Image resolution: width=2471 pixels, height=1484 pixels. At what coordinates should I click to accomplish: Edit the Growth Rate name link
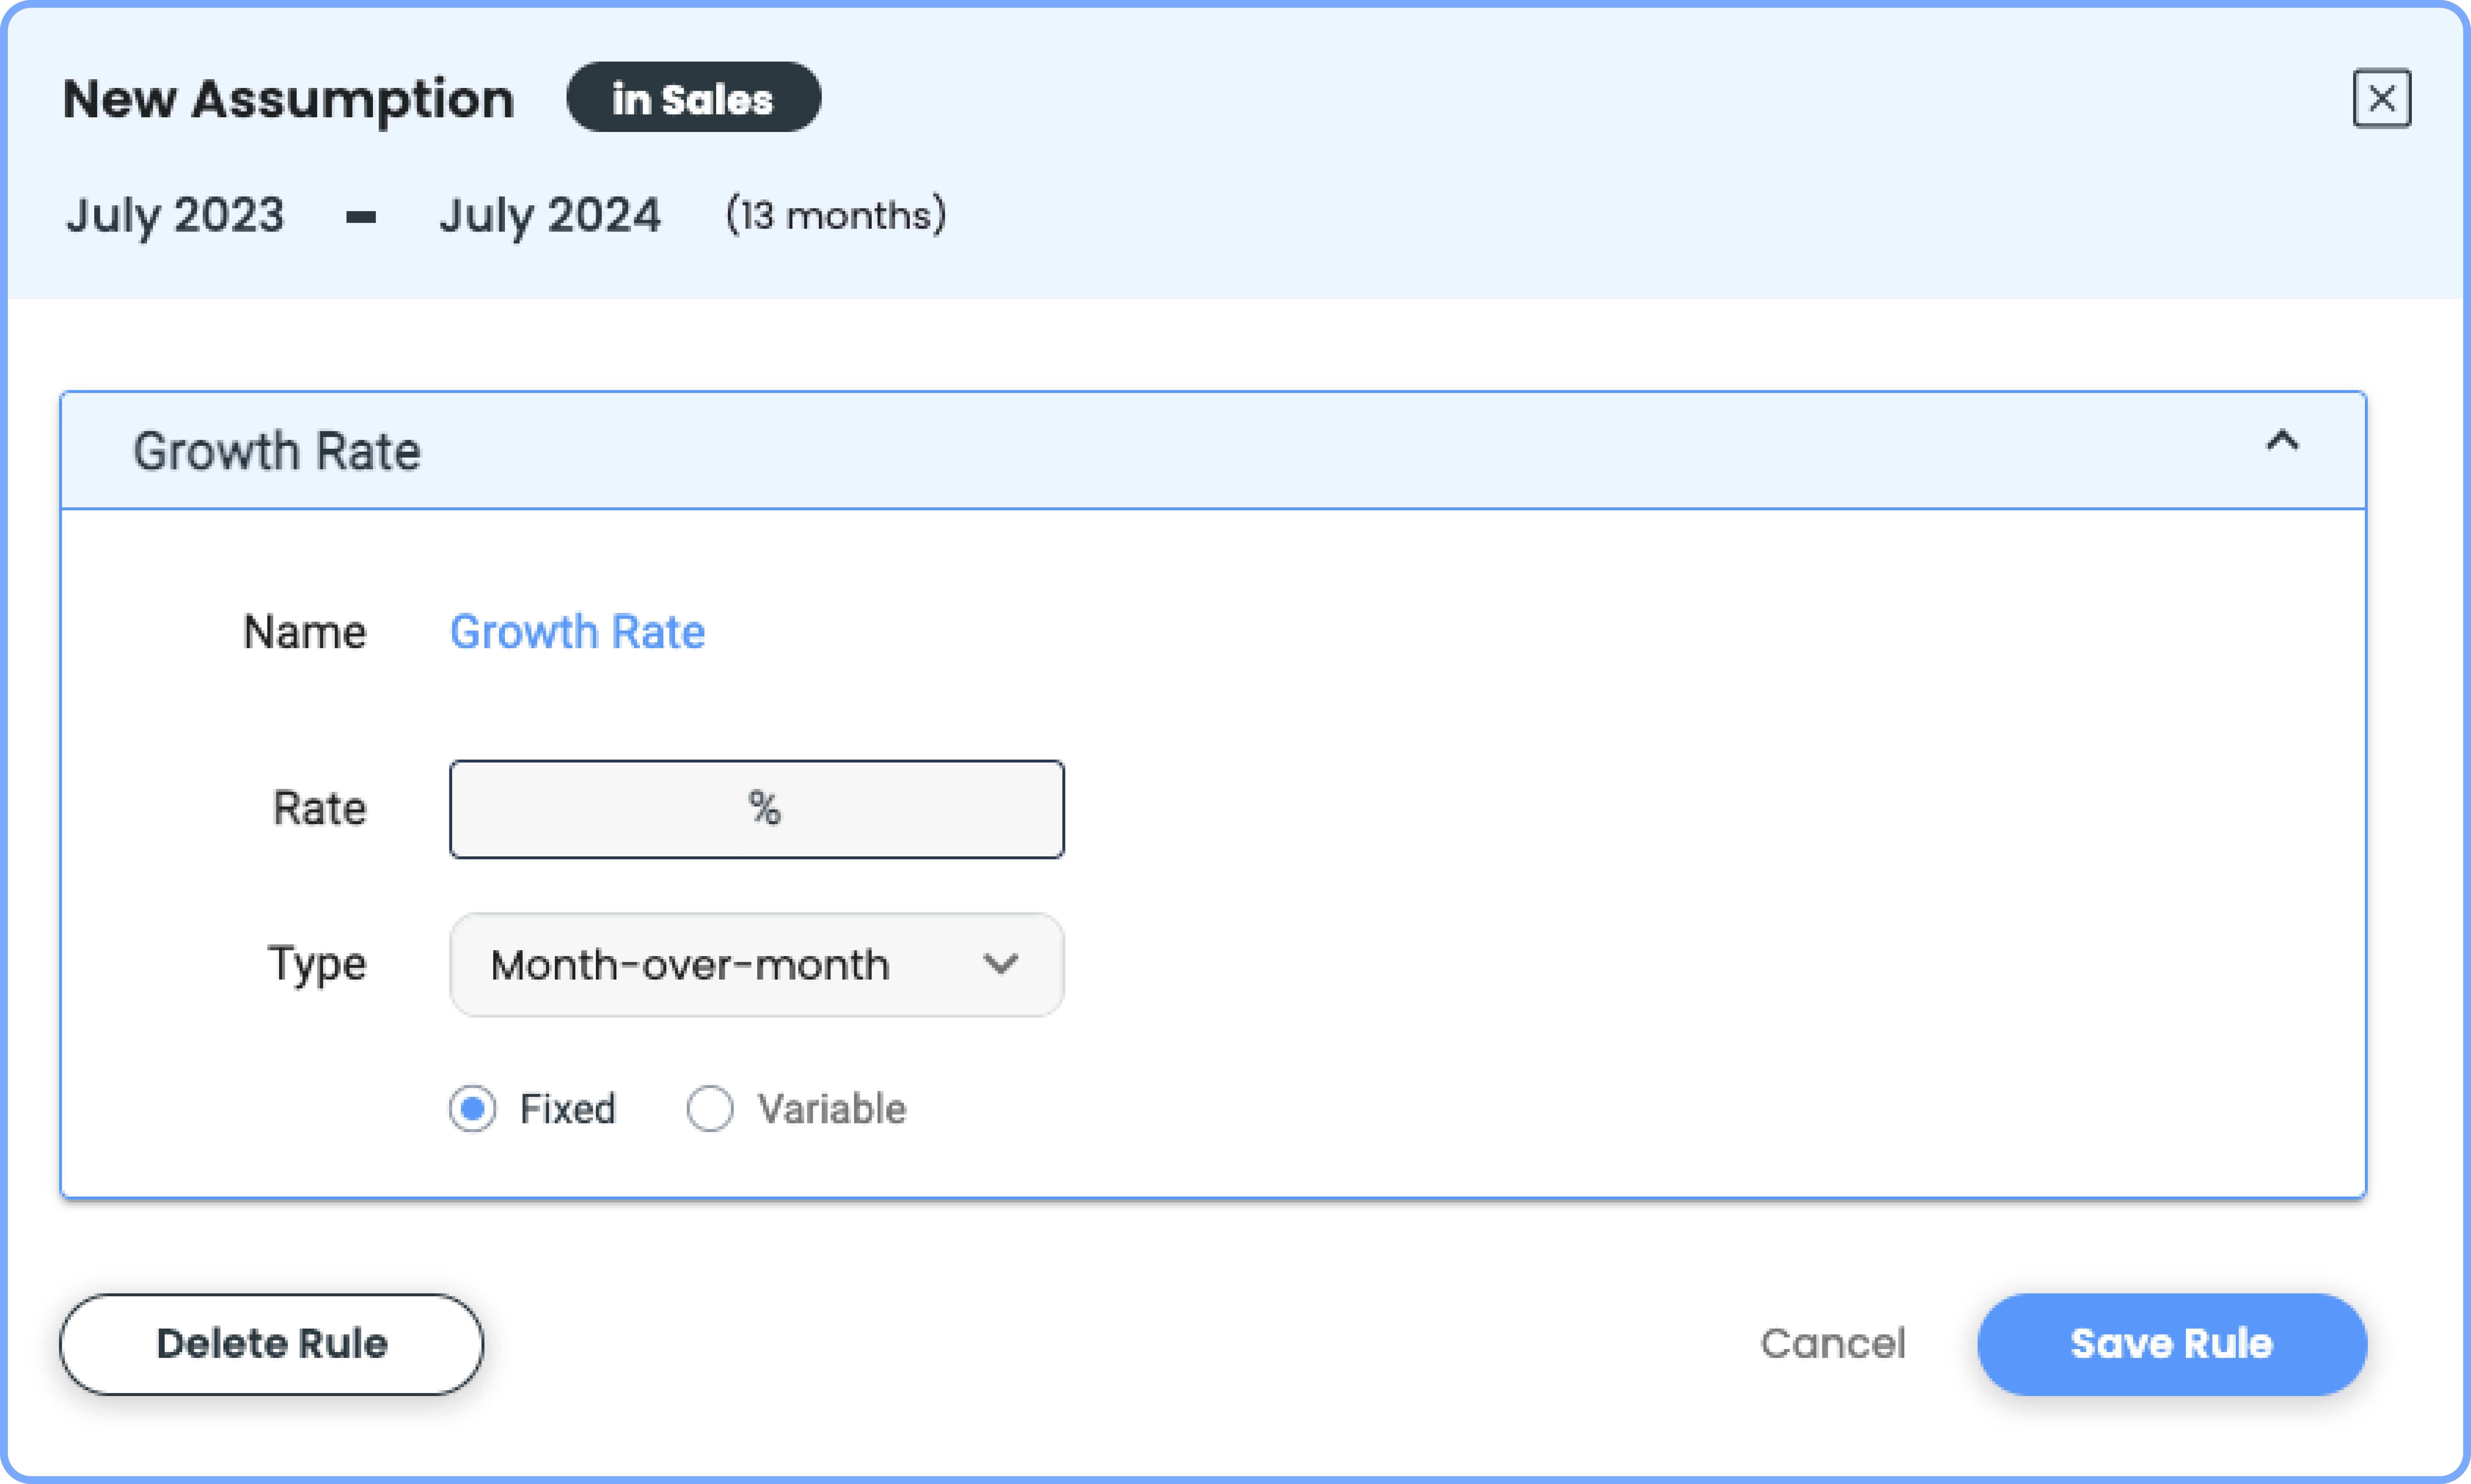tap(577, 632)
